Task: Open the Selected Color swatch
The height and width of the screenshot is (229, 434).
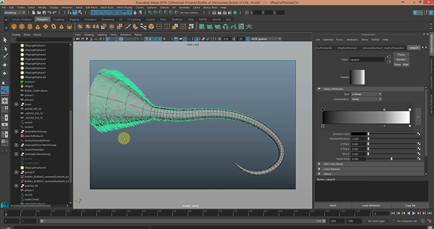Action: point(359,134)
